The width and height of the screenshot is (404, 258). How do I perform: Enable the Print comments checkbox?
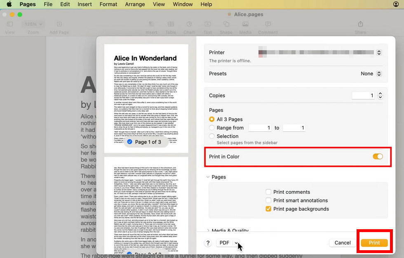coord(268,192)
